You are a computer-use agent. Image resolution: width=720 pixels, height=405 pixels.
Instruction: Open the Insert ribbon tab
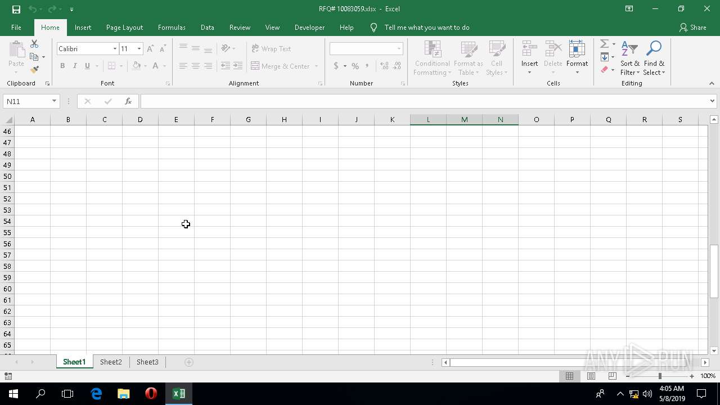pos(83,28)
